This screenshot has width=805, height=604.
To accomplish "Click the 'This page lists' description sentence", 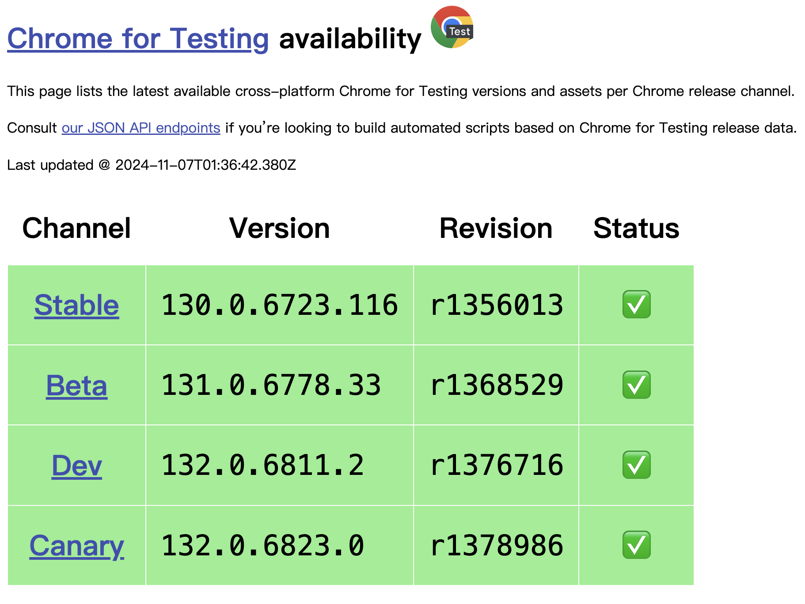I will (x=401, y=91).
